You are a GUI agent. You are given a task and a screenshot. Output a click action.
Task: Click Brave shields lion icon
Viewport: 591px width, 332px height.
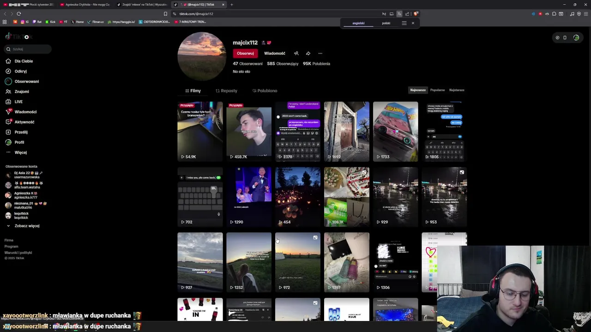416,14
